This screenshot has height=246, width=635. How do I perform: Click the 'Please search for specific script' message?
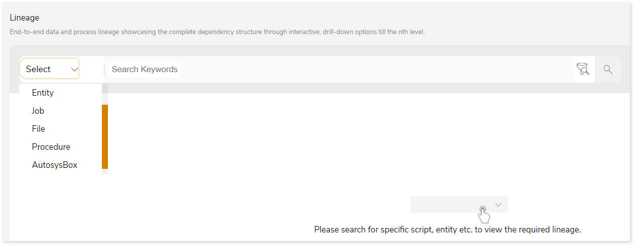click(x=447, y=229)
